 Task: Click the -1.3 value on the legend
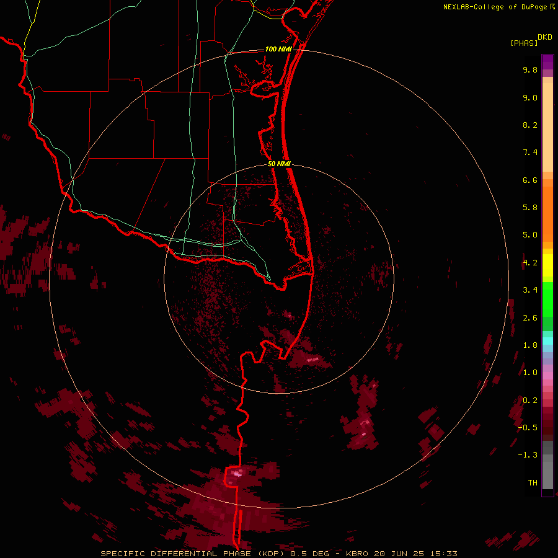pos(528,455)
